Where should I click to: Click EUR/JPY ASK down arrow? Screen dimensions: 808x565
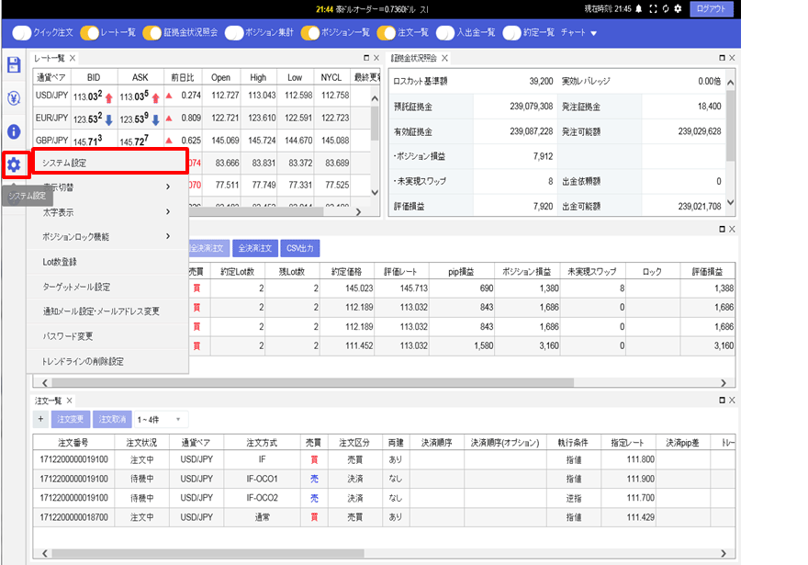point(155,120)
